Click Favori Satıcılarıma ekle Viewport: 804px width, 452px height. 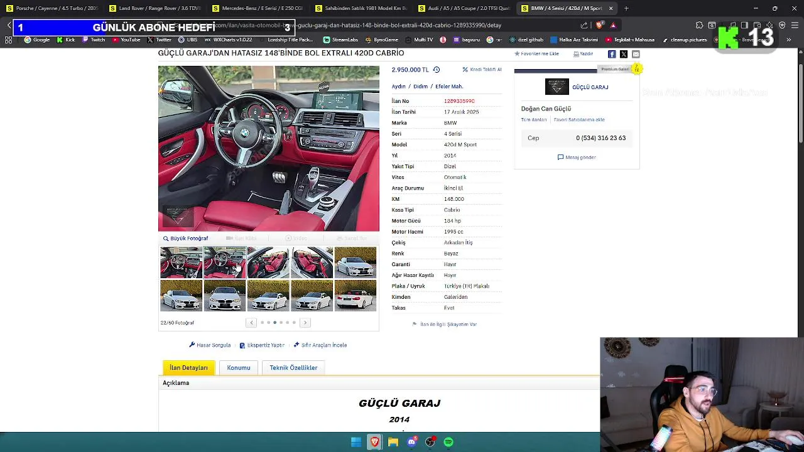tap(579, 120)
